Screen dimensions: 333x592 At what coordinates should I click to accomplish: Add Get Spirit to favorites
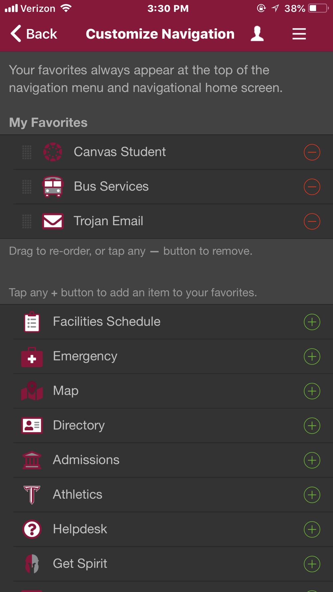point(312,564)
